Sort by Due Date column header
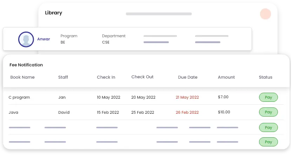The height and width of the screenshot is (158, 292). (x=188, y=77)
